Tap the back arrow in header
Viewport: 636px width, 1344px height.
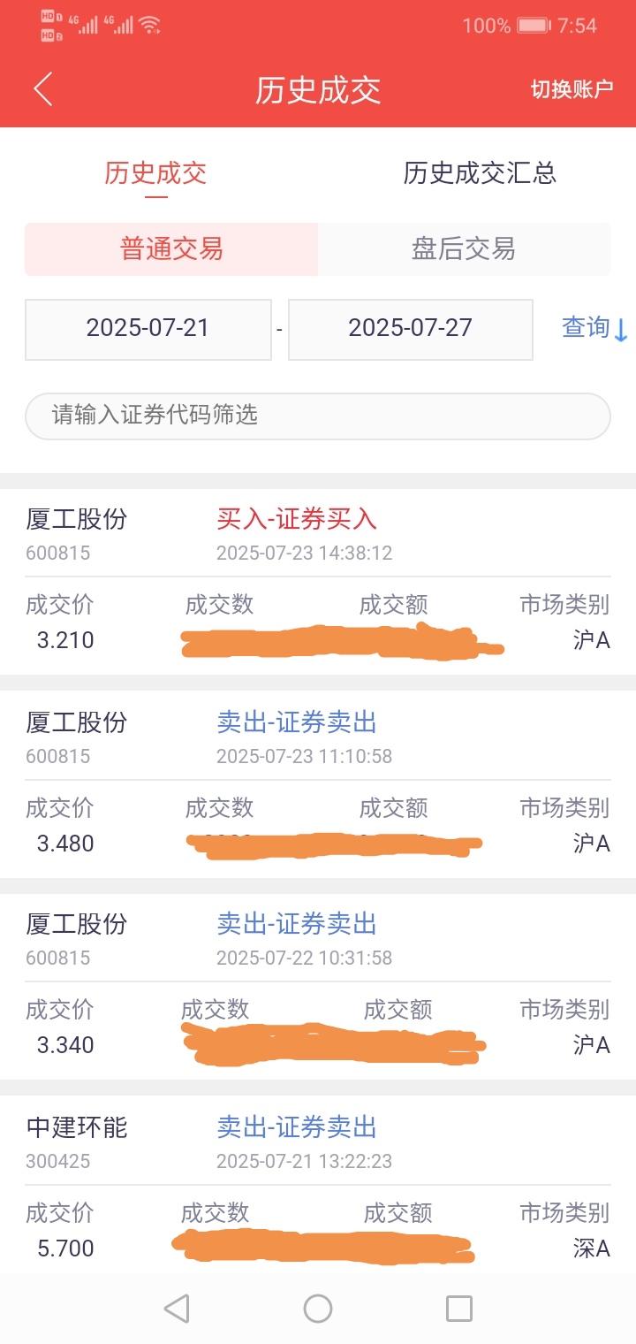[42, 89]
